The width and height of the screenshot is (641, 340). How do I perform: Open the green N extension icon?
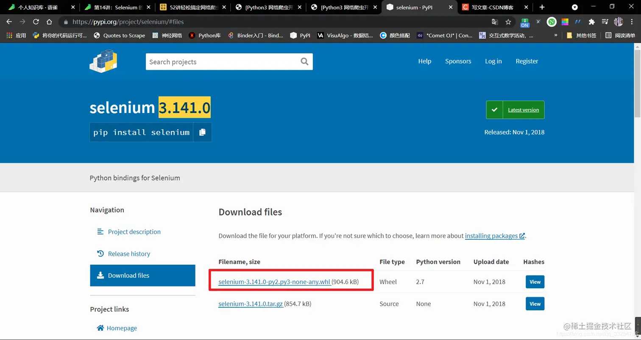[x=552, y=22]
